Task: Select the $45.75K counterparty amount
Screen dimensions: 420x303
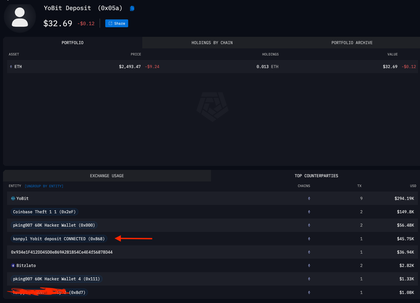Action: pyautogui.click(x=405, y=239)
